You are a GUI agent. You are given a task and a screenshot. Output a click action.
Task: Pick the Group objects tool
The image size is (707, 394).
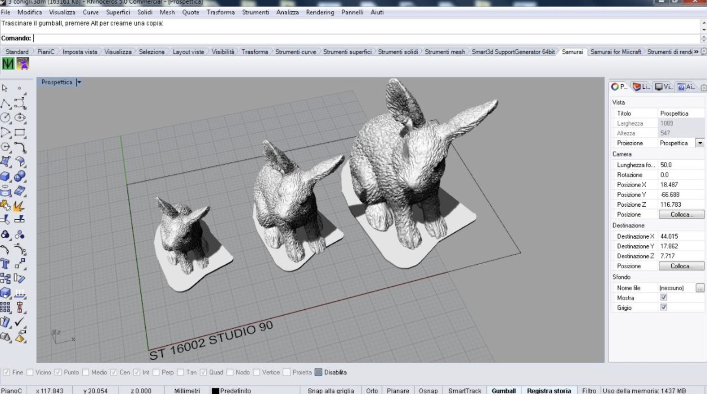tap(5, 235)
